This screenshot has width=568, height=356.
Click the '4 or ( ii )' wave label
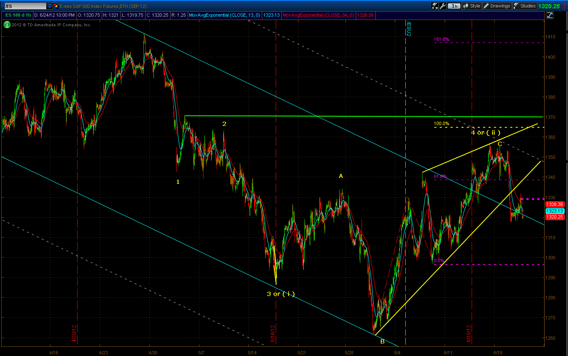click(485, 133)
